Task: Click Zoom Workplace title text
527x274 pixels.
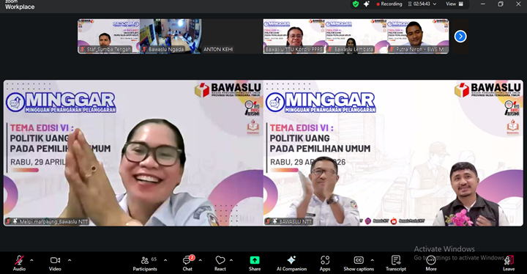Action: [x=20, y=4]
